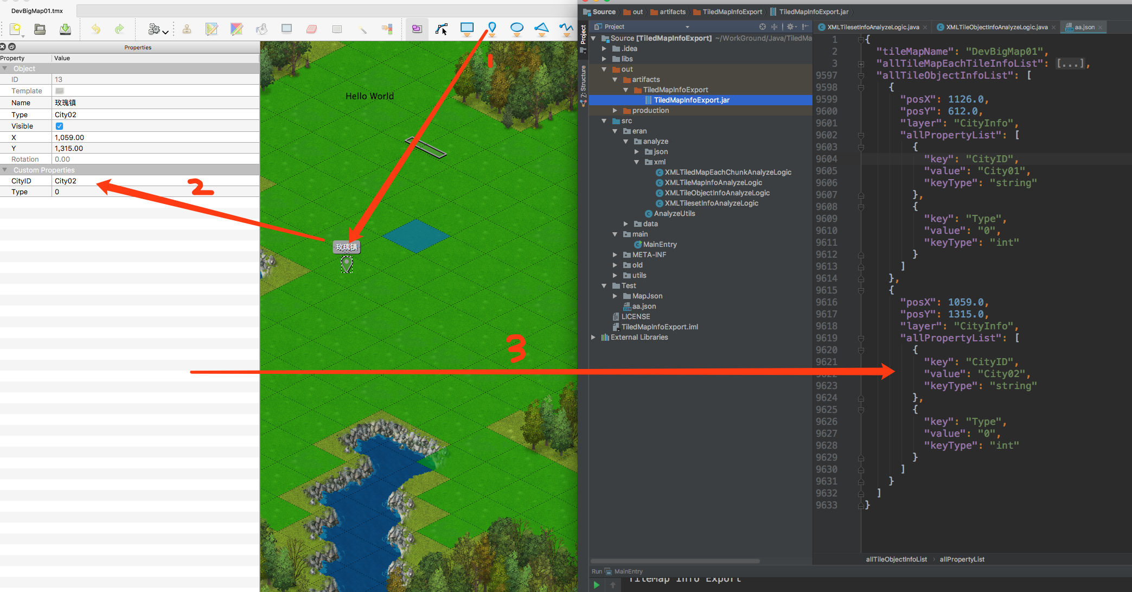Image resolution: width=1132 pixels, height=592 pixels.
Task: Open the Project view dropdown
Action: click(687, 27)
